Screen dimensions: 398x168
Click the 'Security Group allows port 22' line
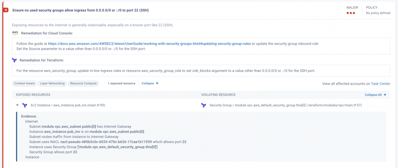(x=53, y=152)
